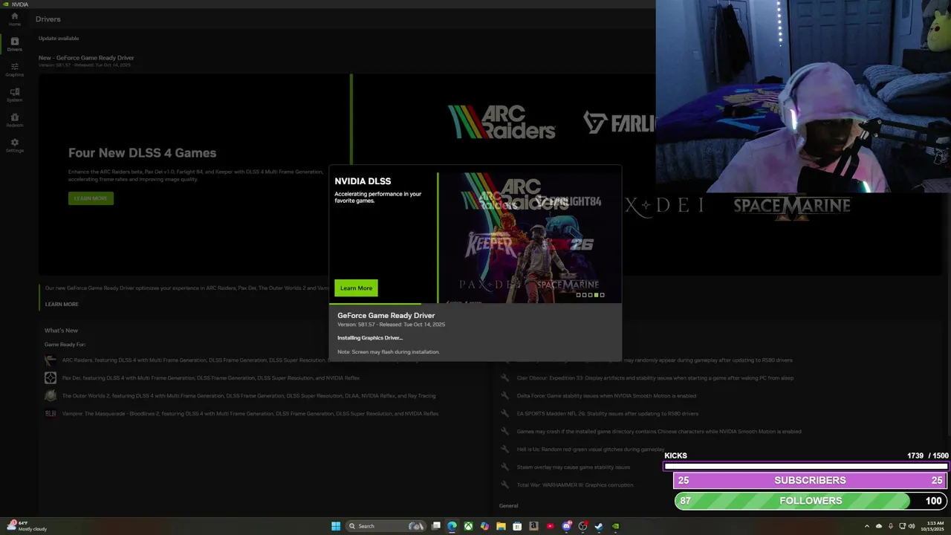
Task: Click the 'General' section heading
Action: [x=509, y=506]
